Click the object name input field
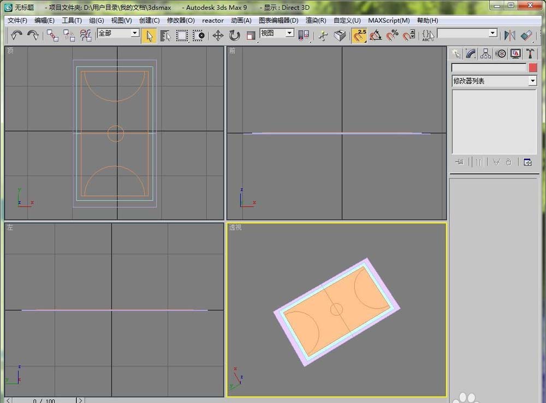Image resolution: width=546 pixels, height=403 pixels. (489, 68)
